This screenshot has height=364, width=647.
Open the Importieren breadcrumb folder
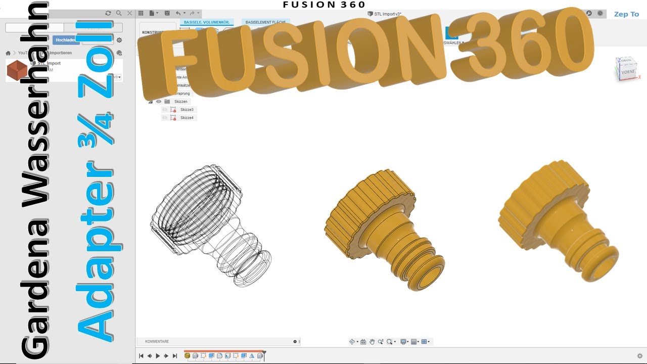coord(60,53)
